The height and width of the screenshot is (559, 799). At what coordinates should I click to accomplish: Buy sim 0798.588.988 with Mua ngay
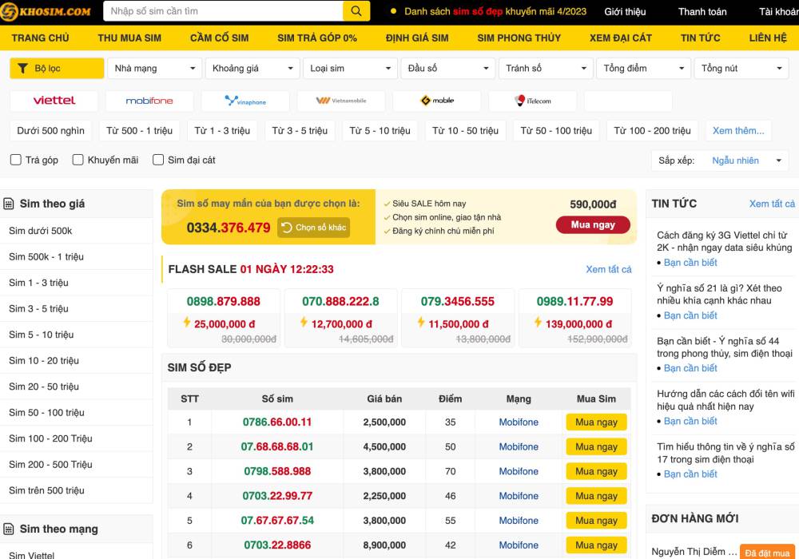point(596,471)
